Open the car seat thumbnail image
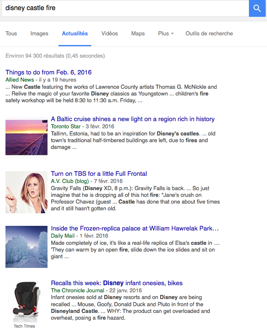 (x=26, y=301)
